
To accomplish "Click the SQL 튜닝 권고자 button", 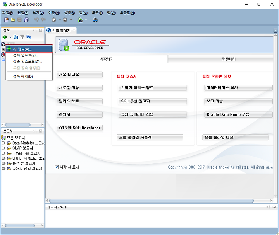I will click(153, 101).
